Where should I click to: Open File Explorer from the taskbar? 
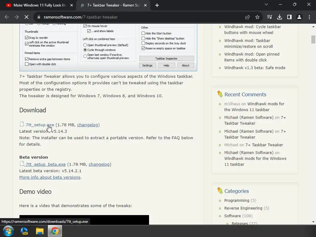(x=40, y=231)
